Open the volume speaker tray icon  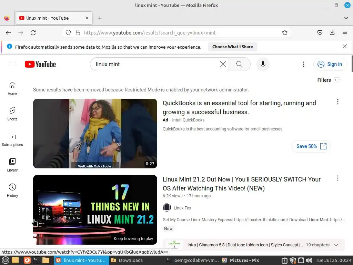point(309,261)
